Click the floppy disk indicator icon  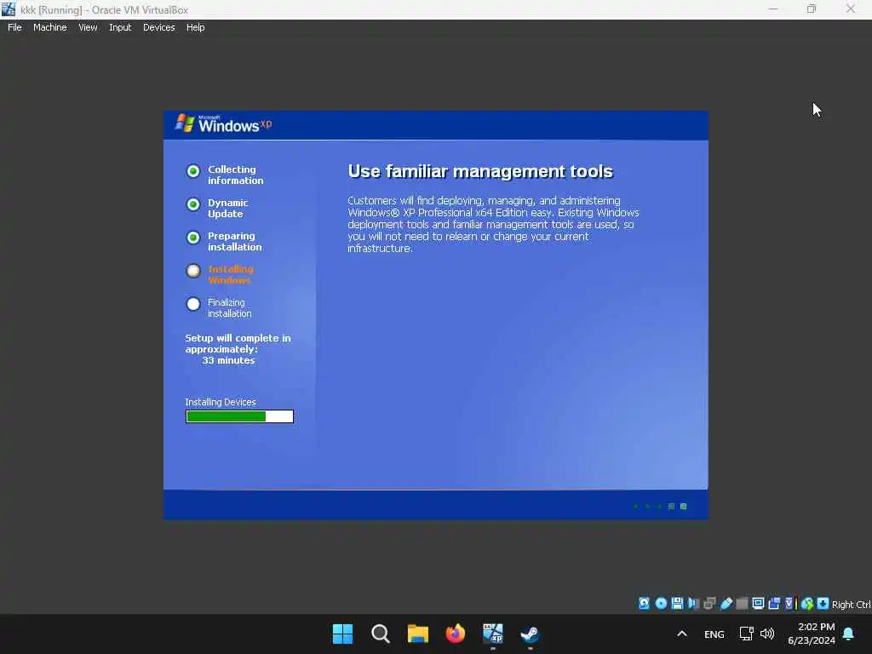(x=677, y=604)
